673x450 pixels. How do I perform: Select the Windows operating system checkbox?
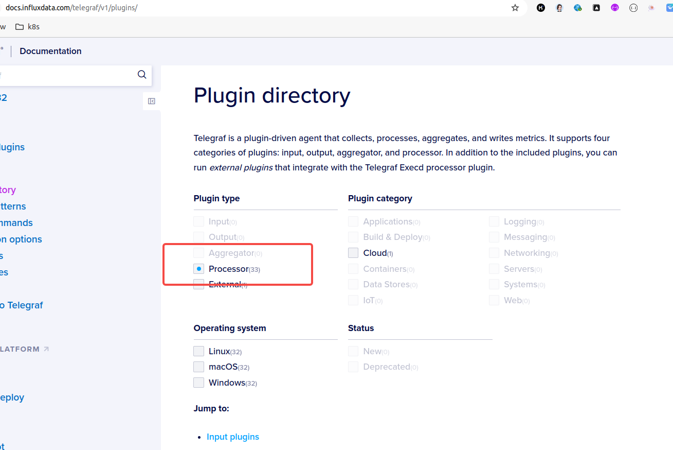(199, 383)
